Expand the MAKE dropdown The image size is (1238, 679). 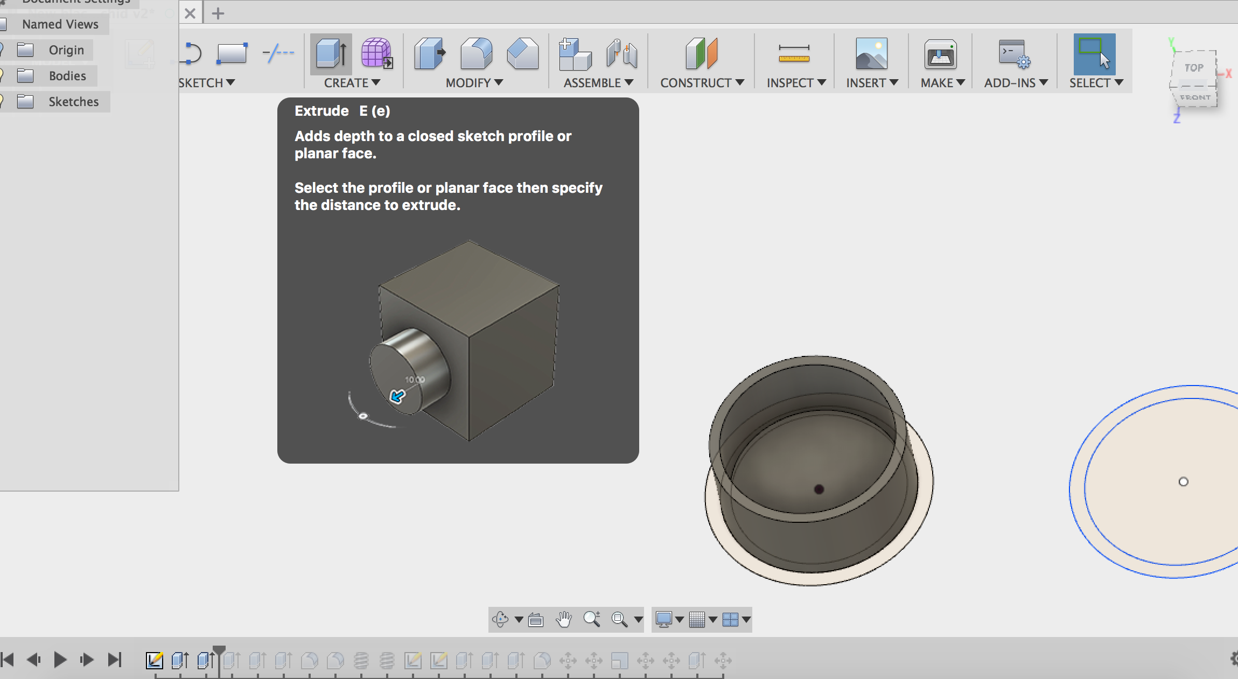pos(942,83)
